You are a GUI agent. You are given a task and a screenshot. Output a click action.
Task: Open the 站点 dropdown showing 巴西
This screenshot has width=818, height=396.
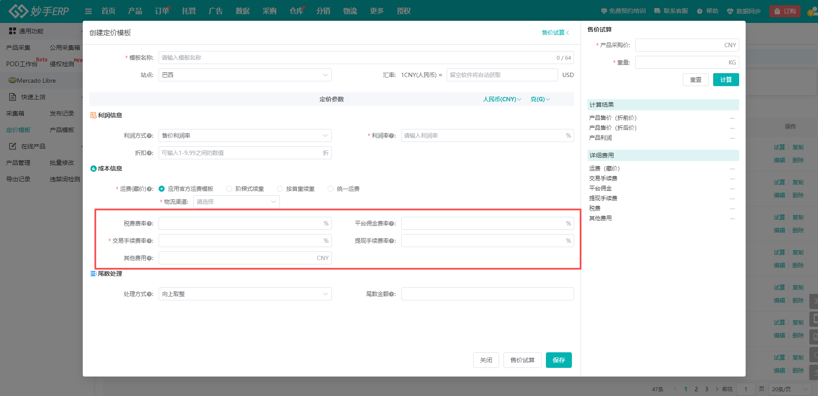pos(245,75)
